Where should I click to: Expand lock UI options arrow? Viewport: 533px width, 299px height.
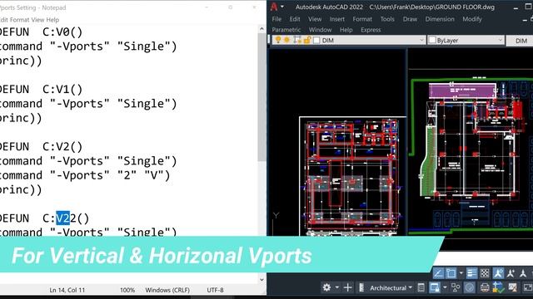445,287
